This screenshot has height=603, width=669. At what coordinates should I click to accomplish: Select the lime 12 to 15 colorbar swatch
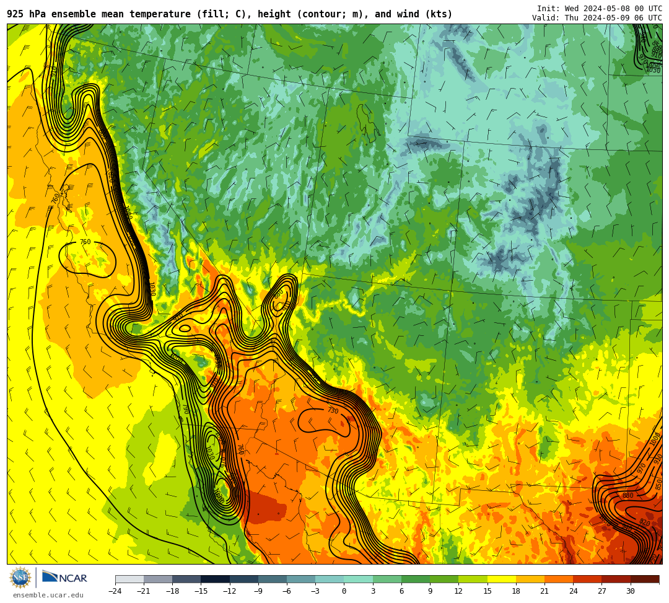click(x=473, y=579)
